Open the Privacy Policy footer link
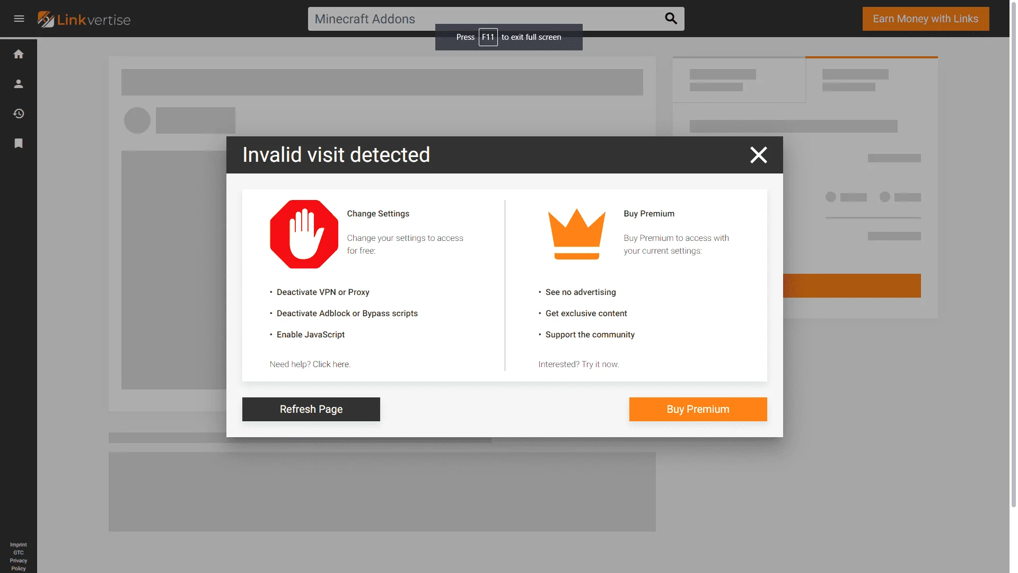 click(19, 565)
